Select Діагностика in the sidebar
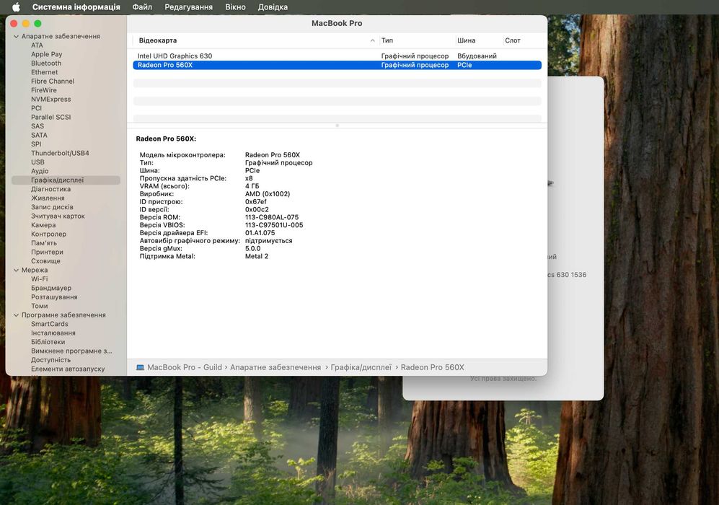The height and width of the screenshot is (505, 719). (51, 189)
